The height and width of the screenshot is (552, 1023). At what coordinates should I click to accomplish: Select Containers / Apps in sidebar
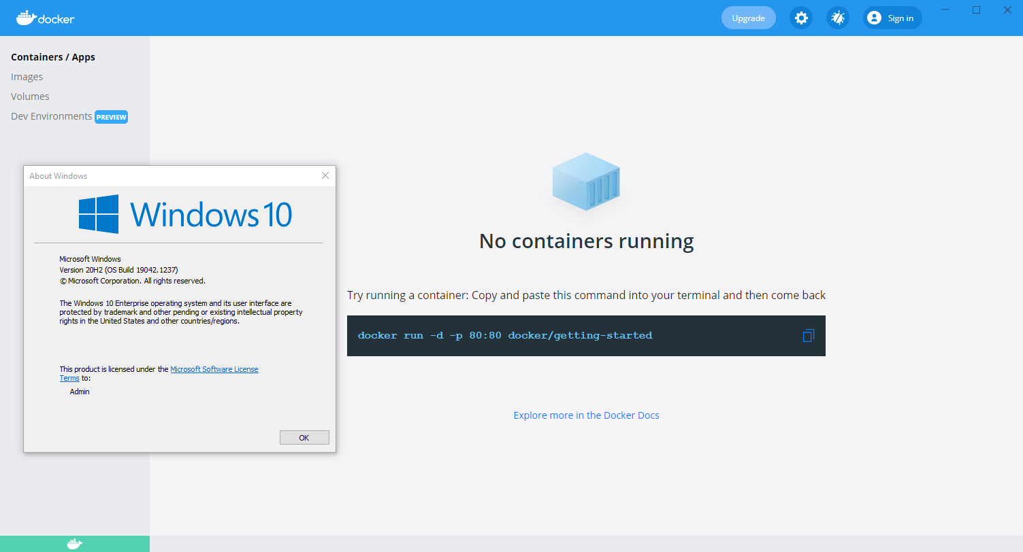[x=53, y=57]
